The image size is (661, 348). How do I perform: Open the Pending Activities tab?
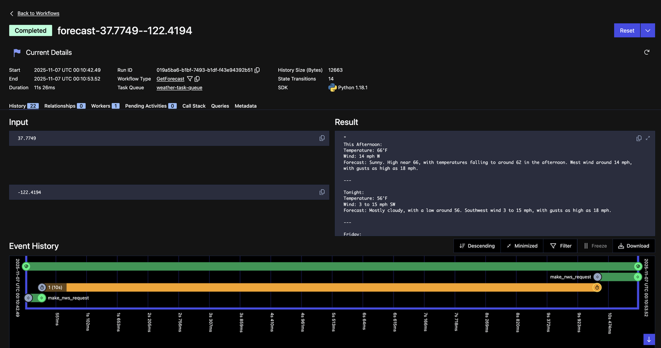(x=150, y=106)
